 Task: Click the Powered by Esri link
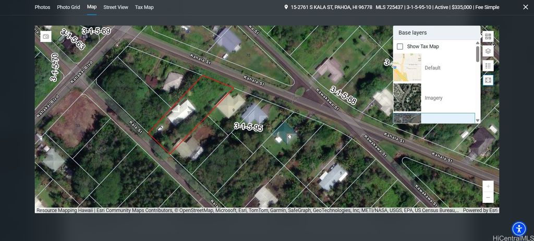pyautogui.click(x=480, y=211)
